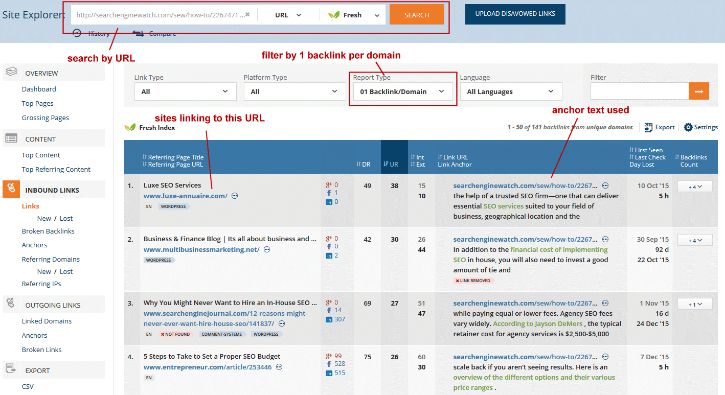Click the Compare arrows icon
Image resolution: width=725 pixels, height=395 pixels.
coord(138,33)
